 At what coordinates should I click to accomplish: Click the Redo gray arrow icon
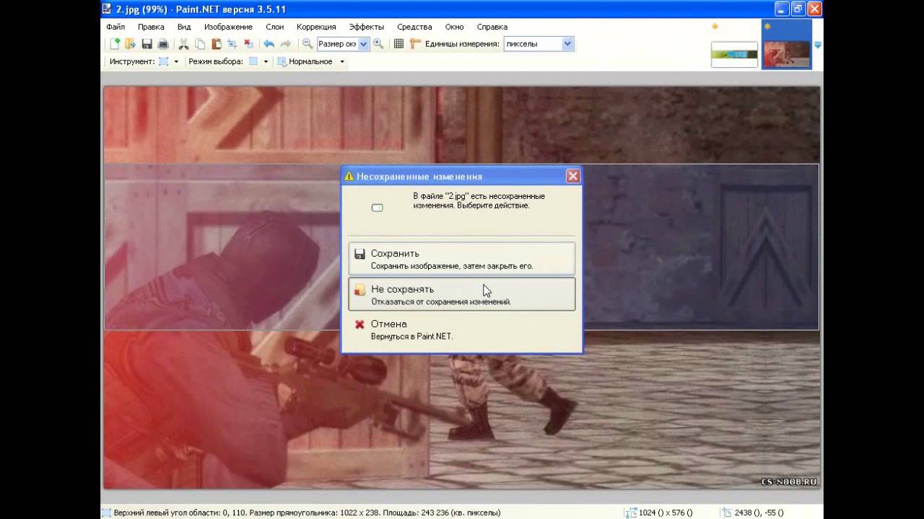pos(285,44)
